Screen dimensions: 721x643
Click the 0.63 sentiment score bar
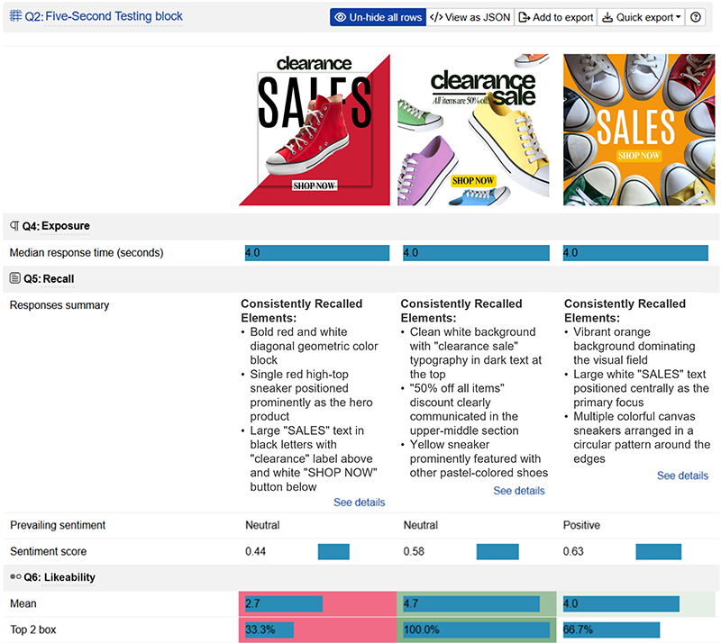click(x=659, y=551)
